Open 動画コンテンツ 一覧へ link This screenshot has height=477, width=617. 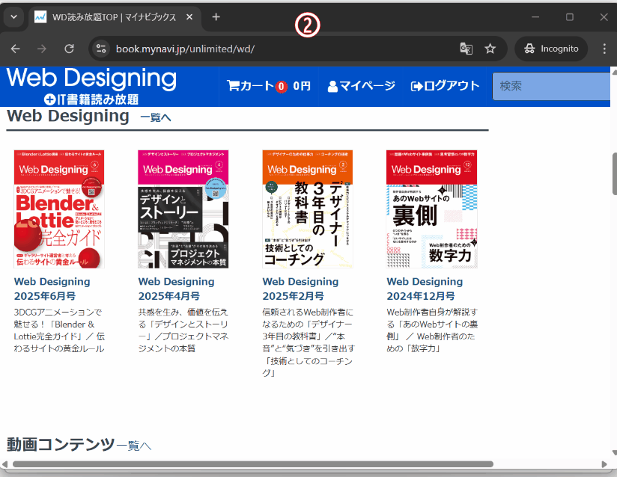click(134, 446)
